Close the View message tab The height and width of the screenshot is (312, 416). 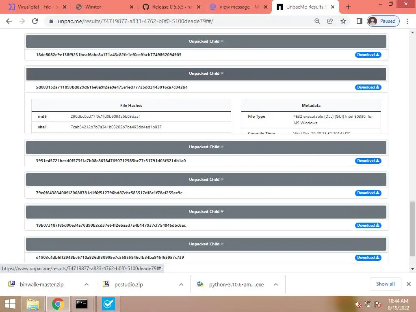tap(266, 7)
